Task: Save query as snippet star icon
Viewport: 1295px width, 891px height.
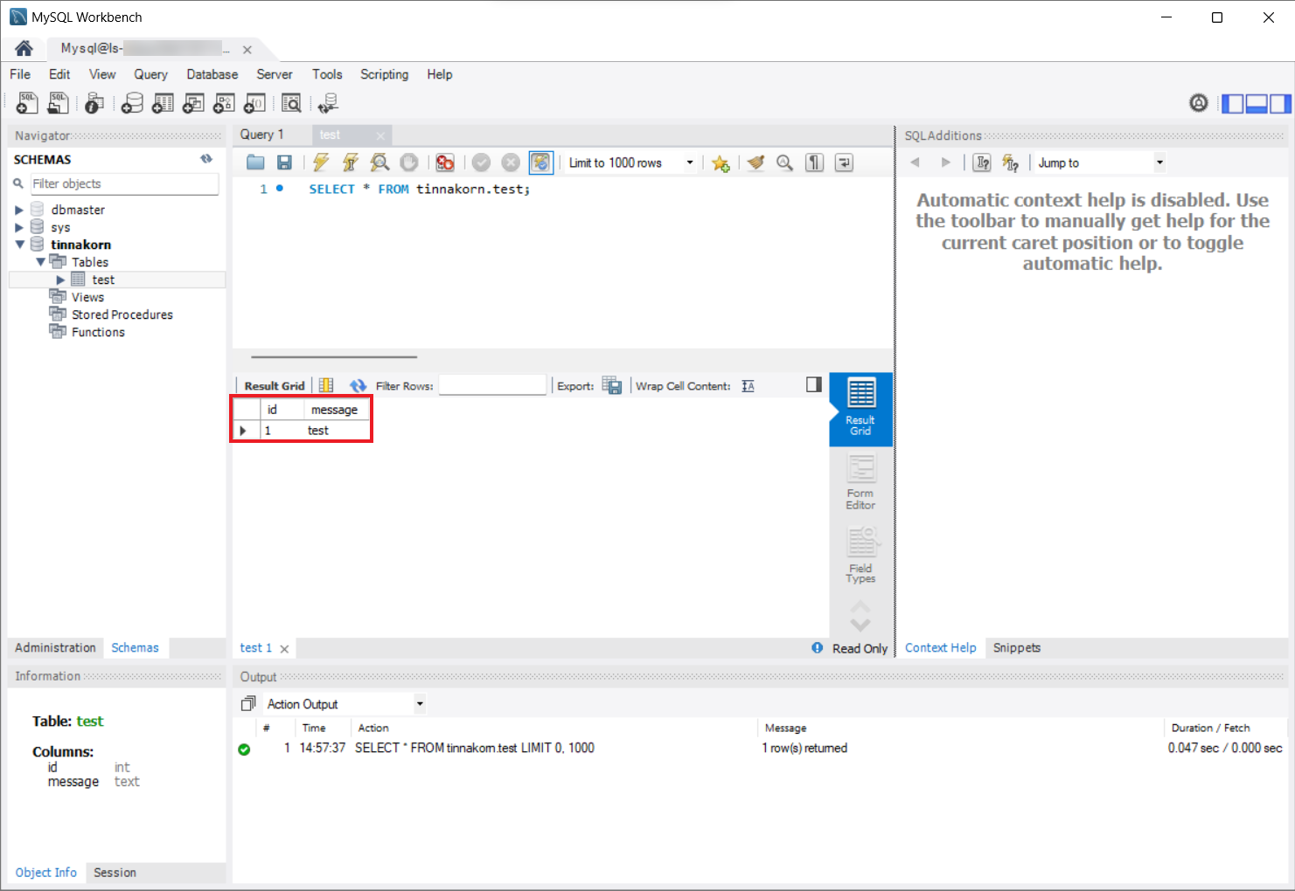Action: tap(721, 163)
